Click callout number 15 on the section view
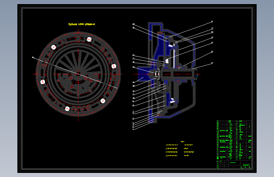This screenshot has width=274, height=177. click(133, 67)
